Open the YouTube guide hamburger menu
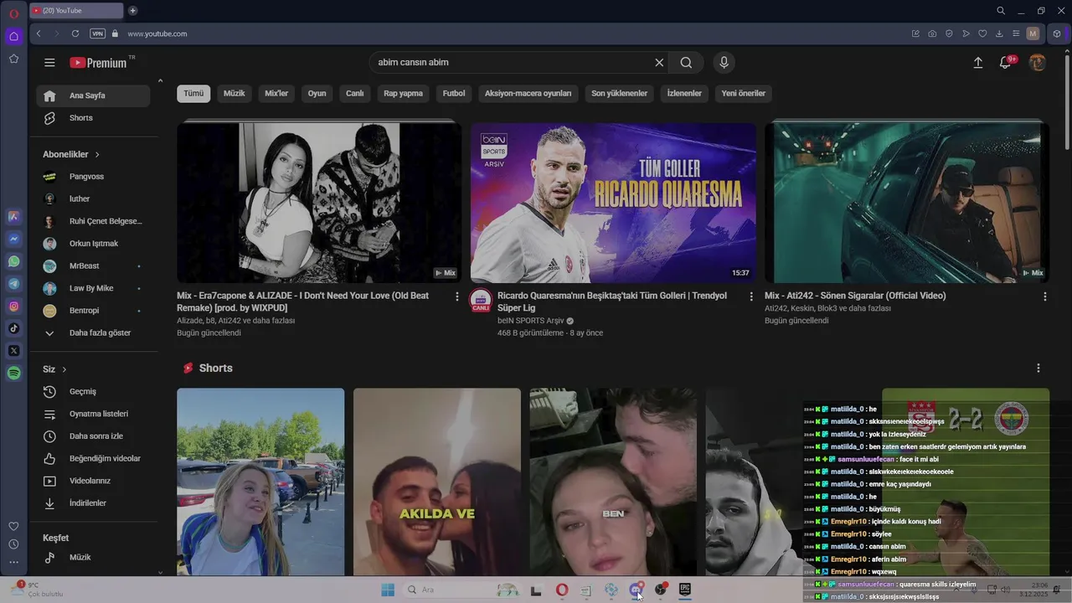The width and height of the screenshot is (1072, 603). click(x=49, y=63)
